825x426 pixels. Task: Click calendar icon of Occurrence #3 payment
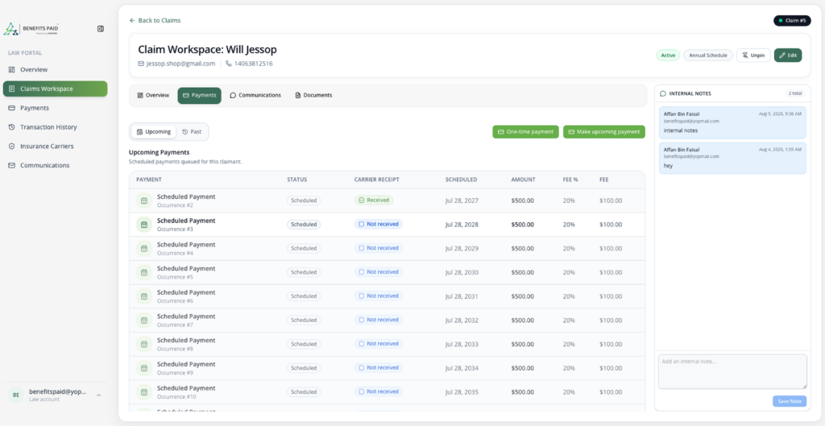[x=143, y=225]
